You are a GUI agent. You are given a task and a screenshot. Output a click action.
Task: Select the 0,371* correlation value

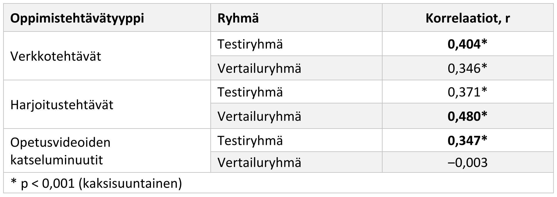point(467,92)
